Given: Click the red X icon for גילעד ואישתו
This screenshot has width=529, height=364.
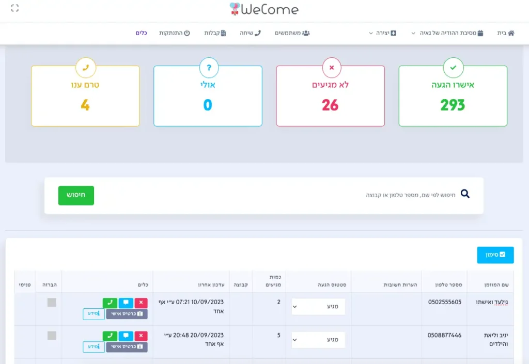Looking at the screenshot, I should pyautogui.click(x=141, y=303).
